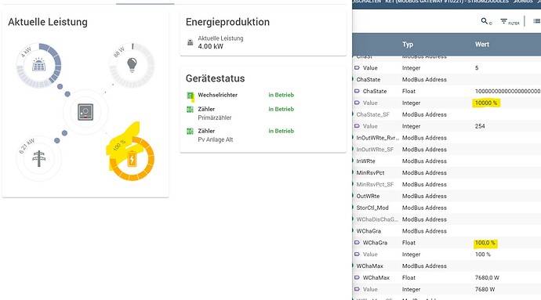Expand the MinRsvPct node
This screenshot has height=300, width=541.
353,172
